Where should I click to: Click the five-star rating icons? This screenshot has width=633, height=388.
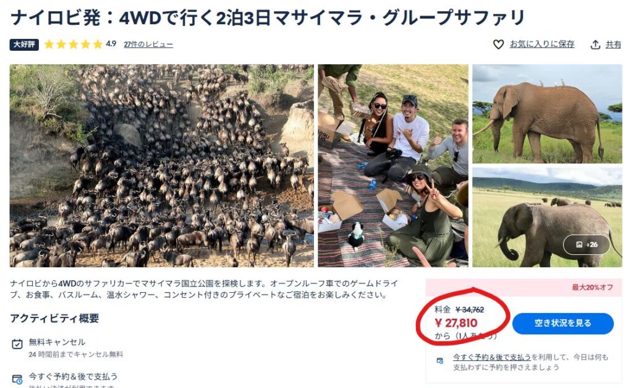pyautogui.click(x=74, y=44)
